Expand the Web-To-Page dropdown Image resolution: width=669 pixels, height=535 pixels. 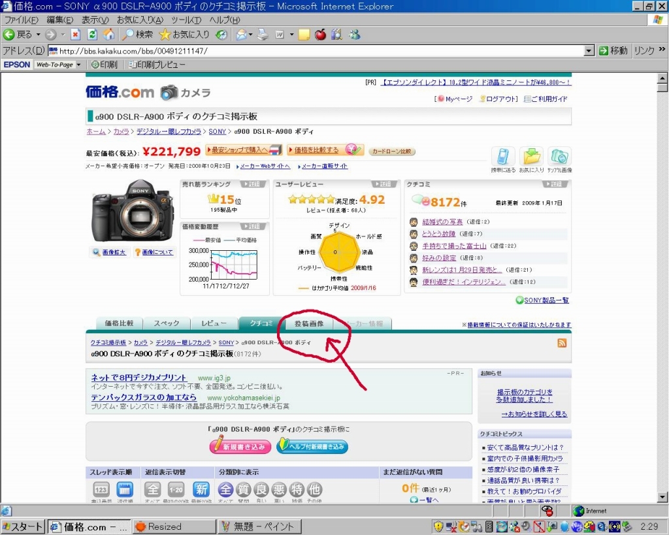[x=78, y=65]
